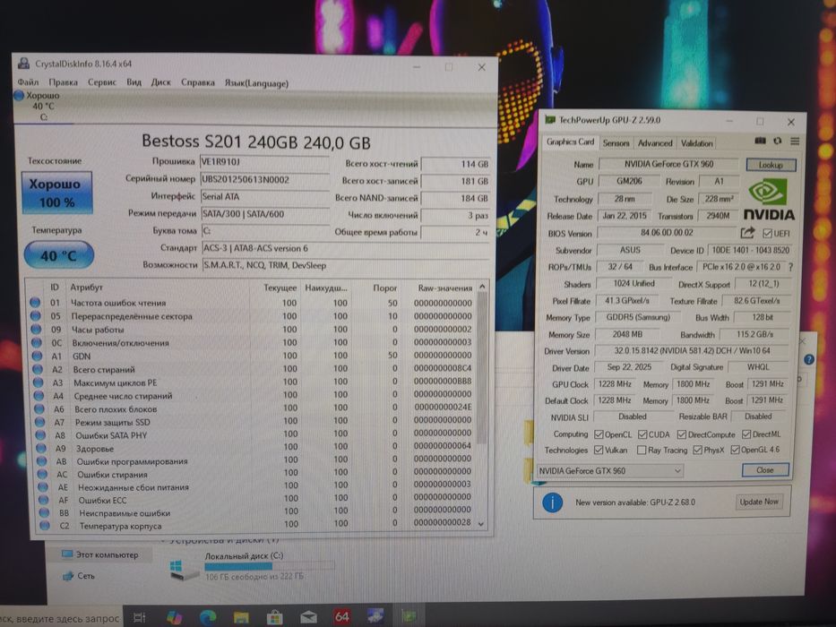The image size is (836, 627).
Task: Click the Прошивка field VE1R910J
Action: (x=264, y=162)
